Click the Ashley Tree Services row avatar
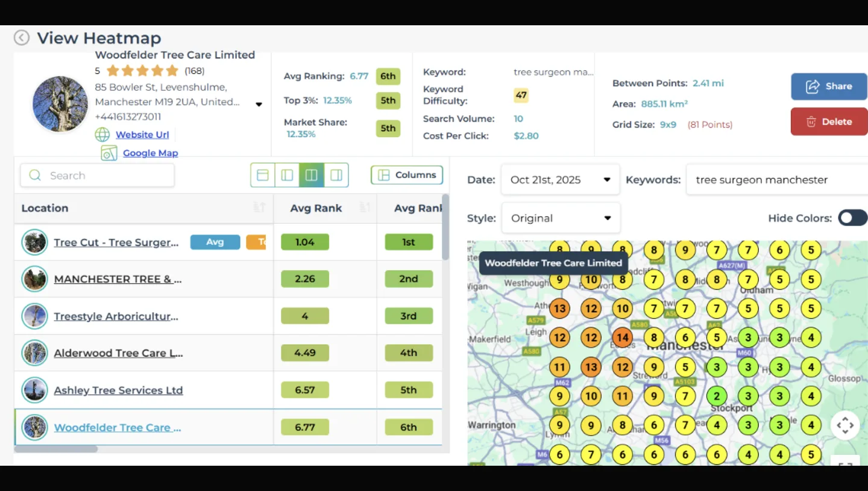 (x=34, y=391)
